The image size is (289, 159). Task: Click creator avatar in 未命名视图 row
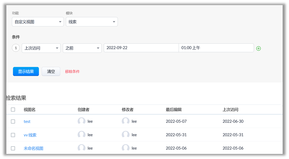[82, 148]
